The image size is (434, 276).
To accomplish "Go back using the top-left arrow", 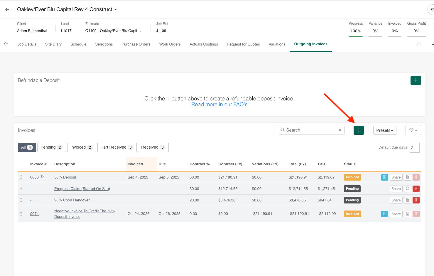I will (x=7, y=9).
